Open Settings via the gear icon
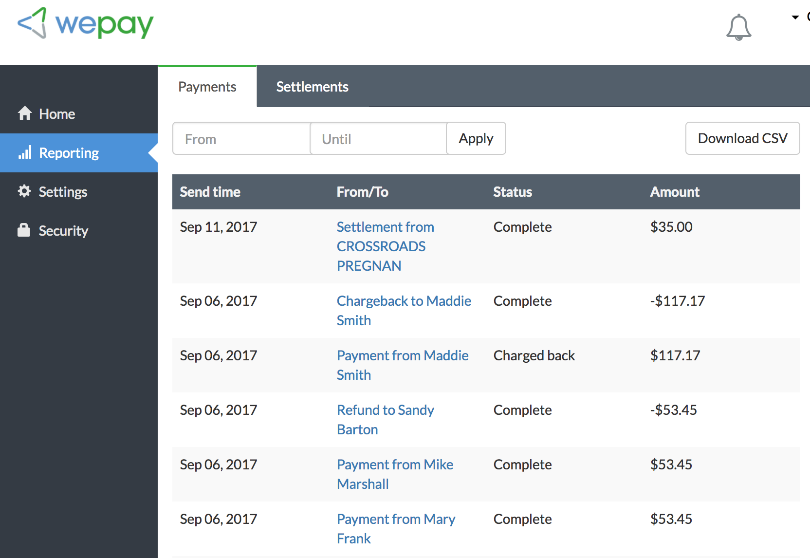 [x=24, y=191]
